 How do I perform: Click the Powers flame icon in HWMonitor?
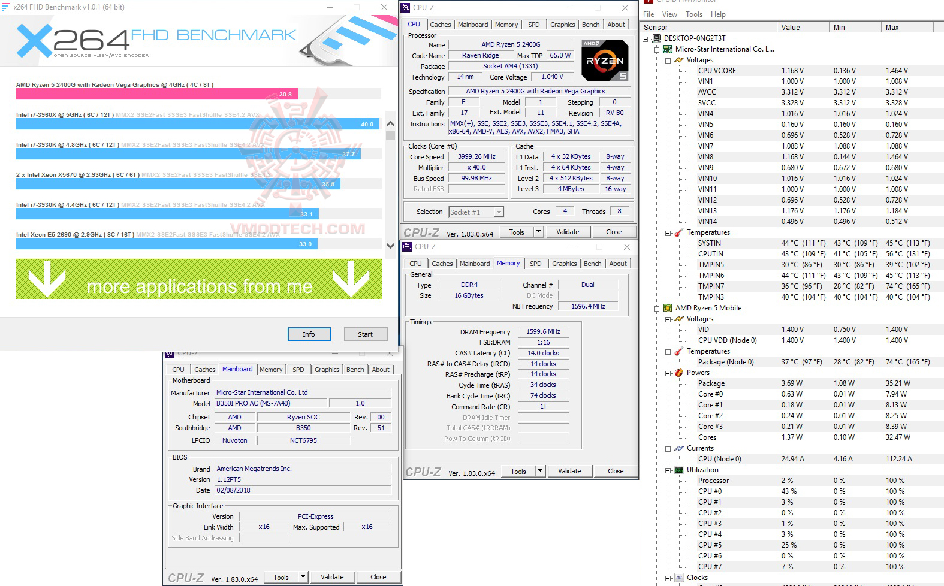coord(679,373)
